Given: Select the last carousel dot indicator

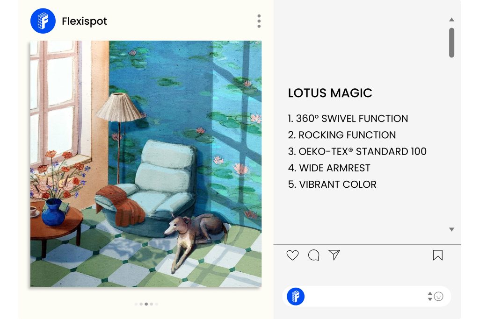Looking at the screenshot, I should pos(157,304).
